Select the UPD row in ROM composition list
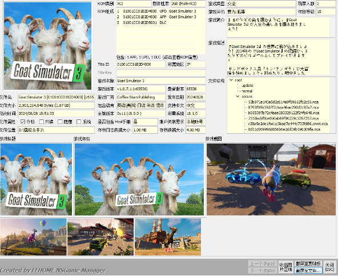This screenshot has height=276, width=338. pyautogui.click(x=156, y=11)
